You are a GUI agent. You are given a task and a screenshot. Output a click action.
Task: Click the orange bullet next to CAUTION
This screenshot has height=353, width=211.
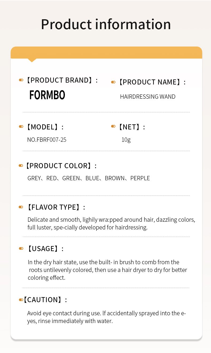pos(21,300)
